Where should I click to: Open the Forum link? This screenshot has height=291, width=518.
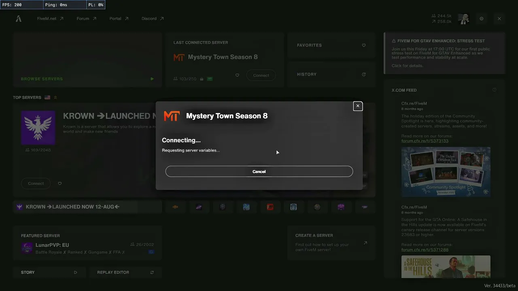coord(87,19)
